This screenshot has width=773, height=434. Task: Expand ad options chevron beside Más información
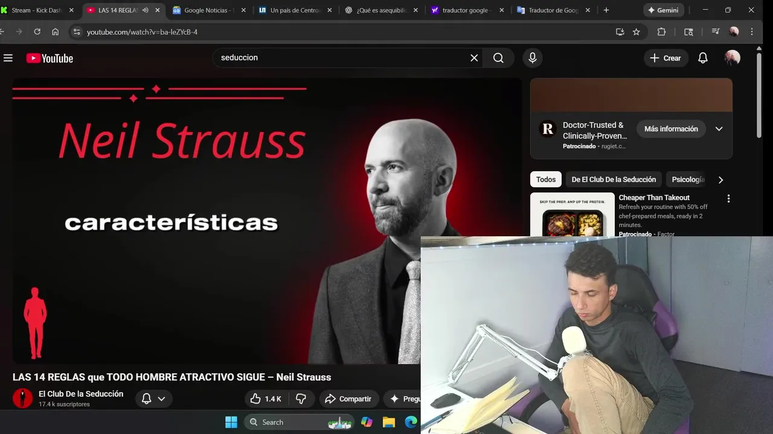[x=719, y=129]
